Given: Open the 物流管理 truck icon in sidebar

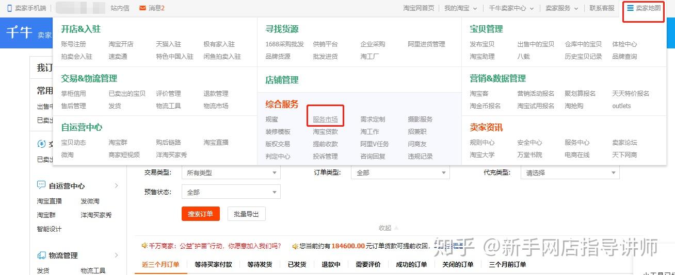Looking at the screenshot, I should click(41, 255).
